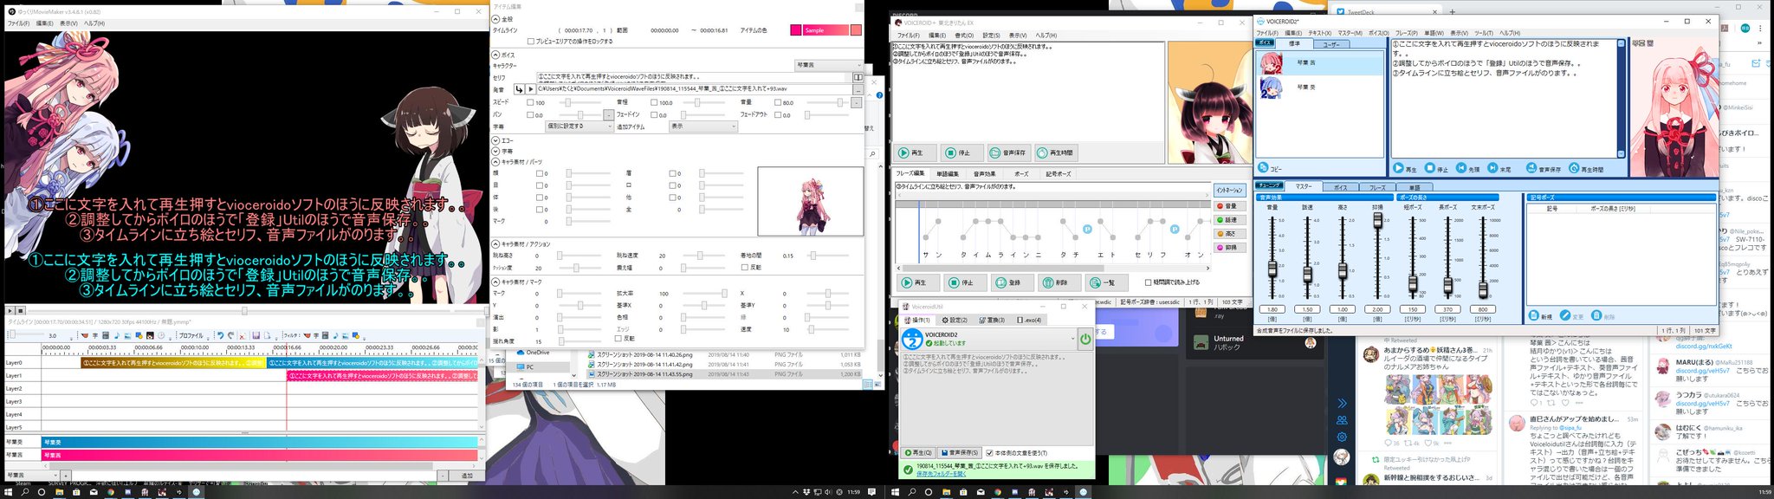Open ファイル menu in YukkuriMovieMaker
1774x499 pixels.
[x=18, y=23]
